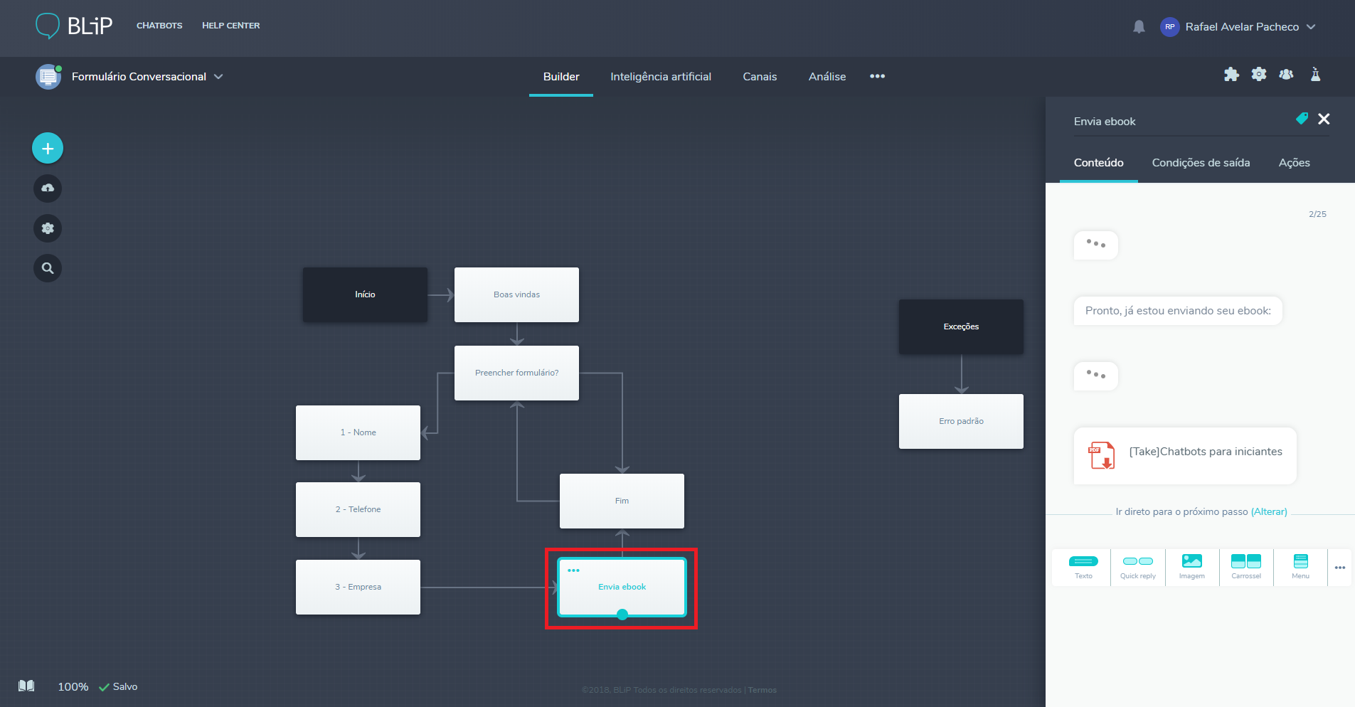This screenshot has width=1355, height=707.
Task: Edit the 'Pronto, já estou enviando seu ebook:' message
Action: [x=1178, y=311]
